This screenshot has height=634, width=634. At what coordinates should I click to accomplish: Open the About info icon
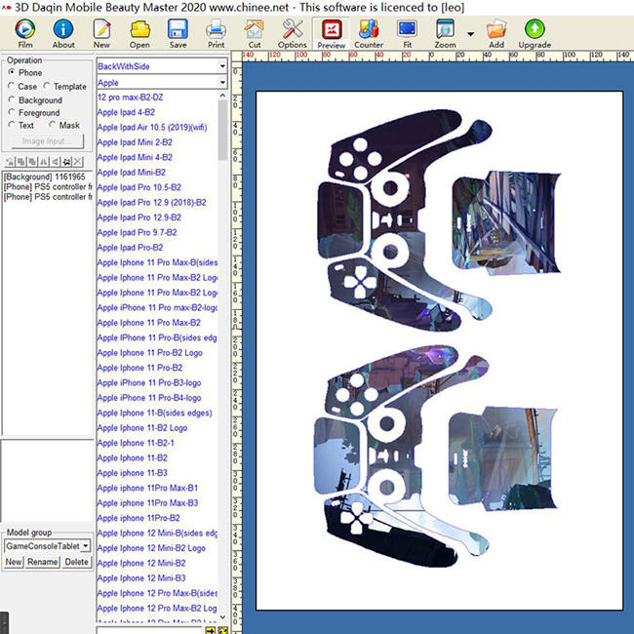(x=63, y=32)
